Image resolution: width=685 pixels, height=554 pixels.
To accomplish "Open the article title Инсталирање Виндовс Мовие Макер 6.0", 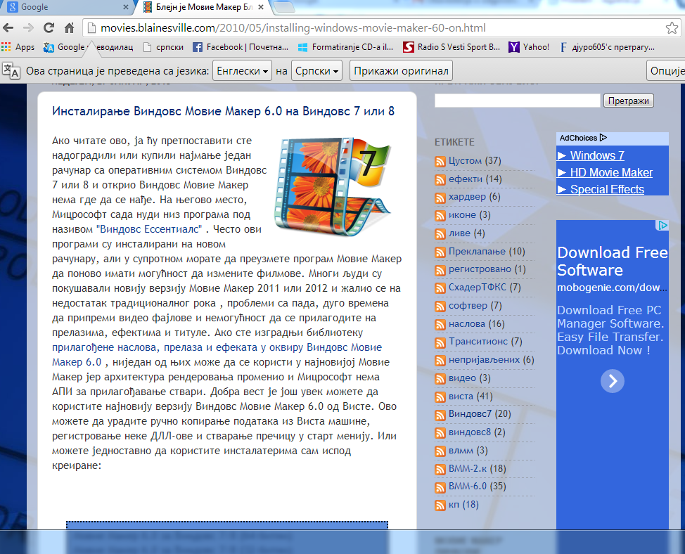I will pos(223,111).
